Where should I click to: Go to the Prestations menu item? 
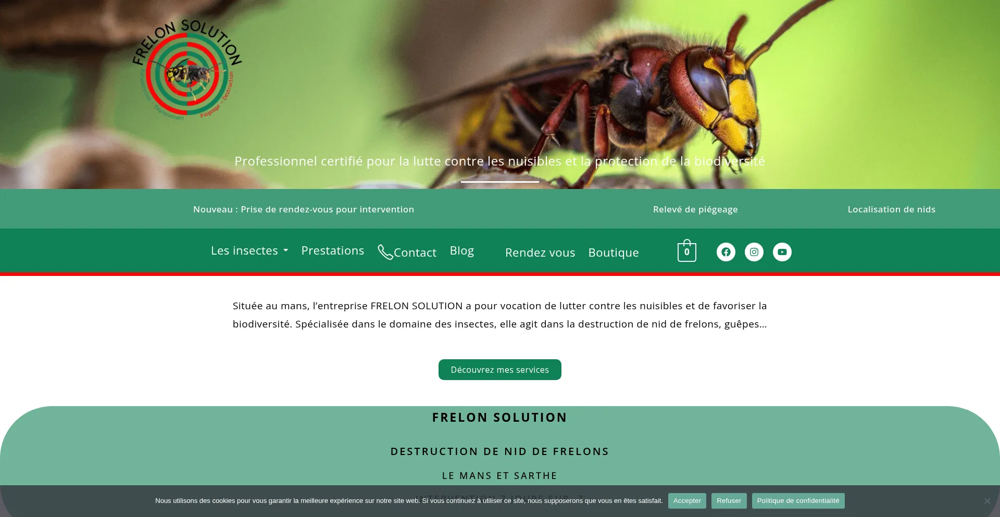(x=332, y=250)
